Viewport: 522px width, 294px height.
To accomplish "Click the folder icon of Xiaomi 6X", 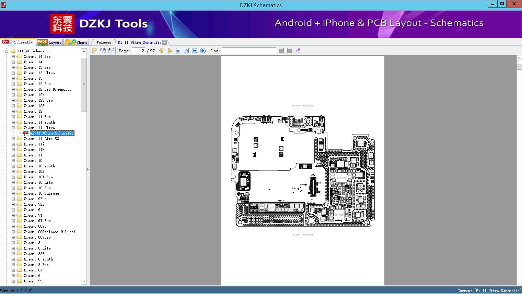I will pos(20,270).
